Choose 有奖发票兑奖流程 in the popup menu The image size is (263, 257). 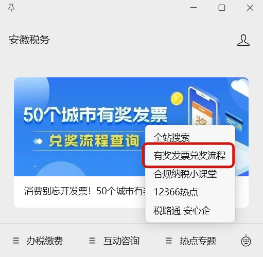(190, 156)
